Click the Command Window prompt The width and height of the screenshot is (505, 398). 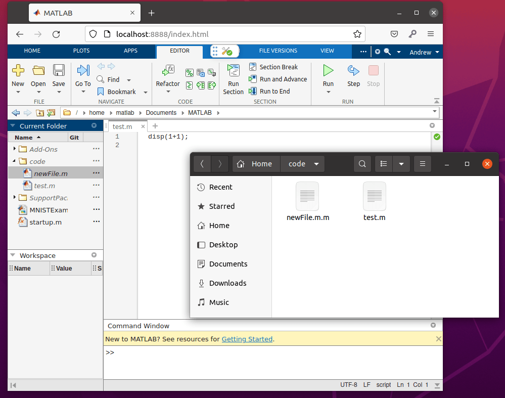coord(110,352)
